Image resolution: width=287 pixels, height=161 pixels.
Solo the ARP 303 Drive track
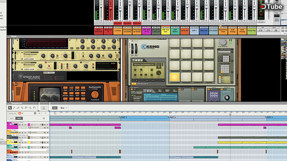pyautogui.click(x=22, y=125)
